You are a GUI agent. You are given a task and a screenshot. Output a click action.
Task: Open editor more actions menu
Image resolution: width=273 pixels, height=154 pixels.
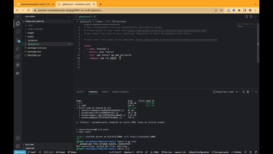coord(256,16)
